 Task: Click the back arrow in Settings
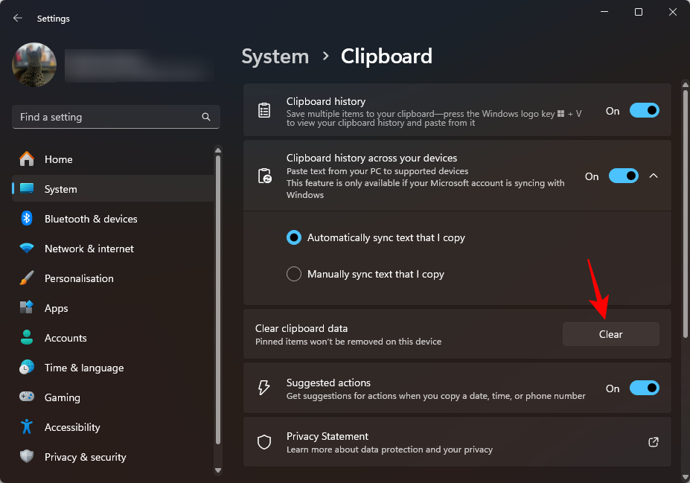click(x=18, y=18)
